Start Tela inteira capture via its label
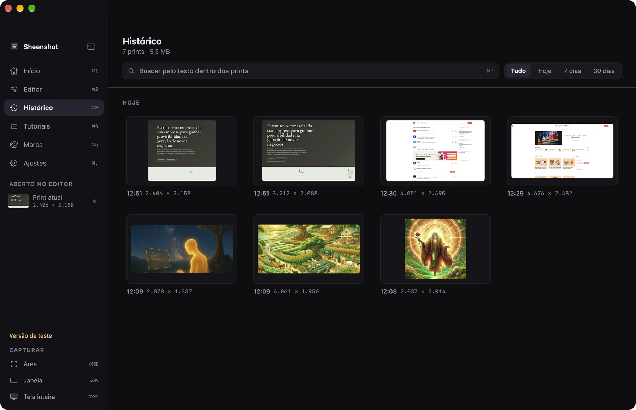The height and width of the screenshot is (410, 636). (x=39, y=397)
